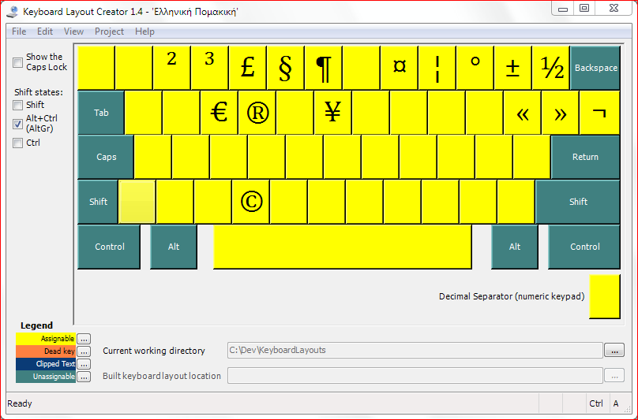Click the Decimal Separator numeric keypad key
638x420 pixels.
pos(605,296)
